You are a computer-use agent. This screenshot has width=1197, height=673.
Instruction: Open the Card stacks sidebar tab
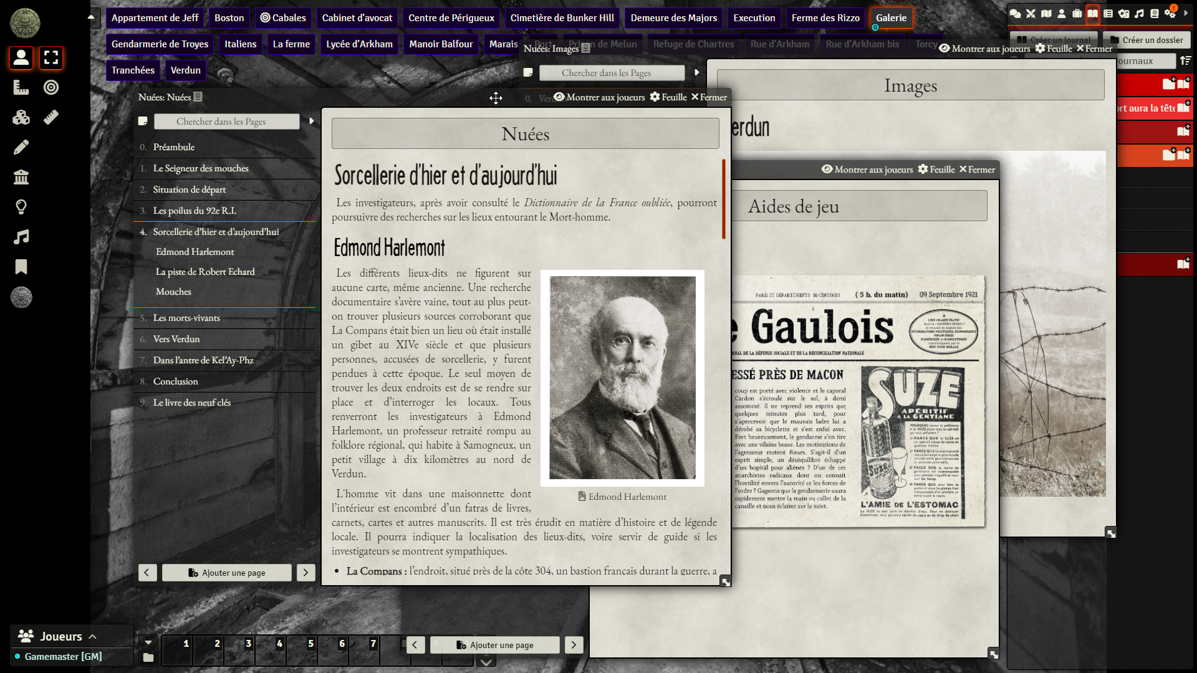coord(1123,14)
